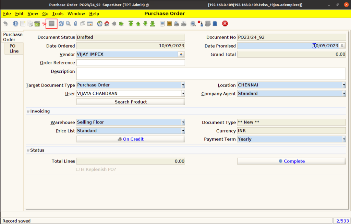This screenshot has width=351, height=224.
Task: Jump to Last record icon
Action: tap(153, 24)
